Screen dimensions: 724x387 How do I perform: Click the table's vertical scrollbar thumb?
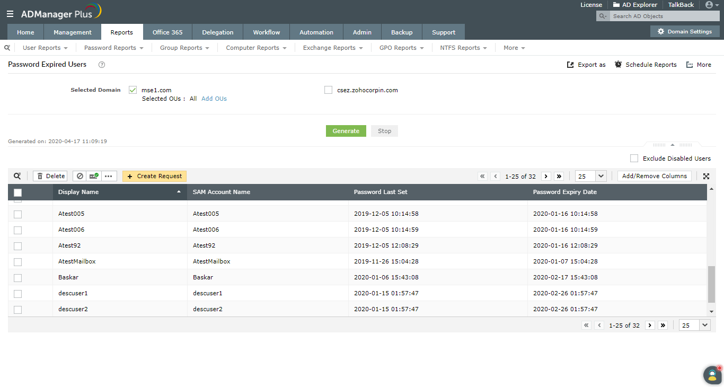click(711, 284)
